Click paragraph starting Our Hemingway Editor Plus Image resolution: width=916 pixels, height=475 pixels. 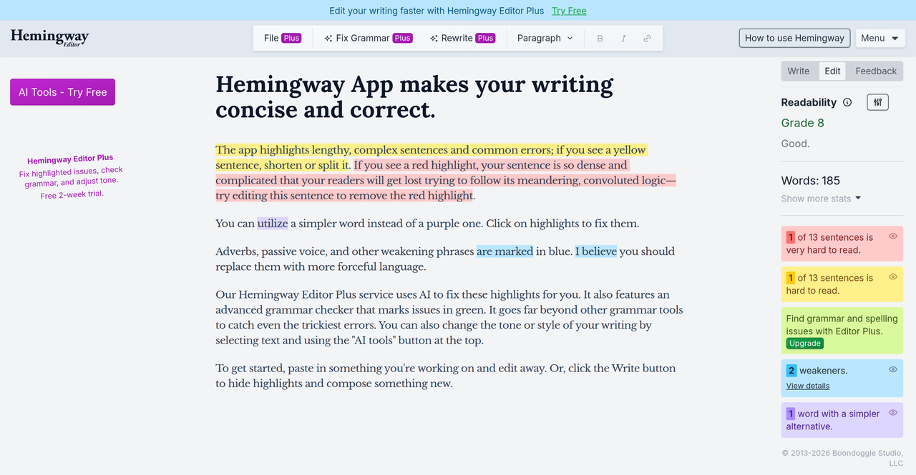click(449, 317)
